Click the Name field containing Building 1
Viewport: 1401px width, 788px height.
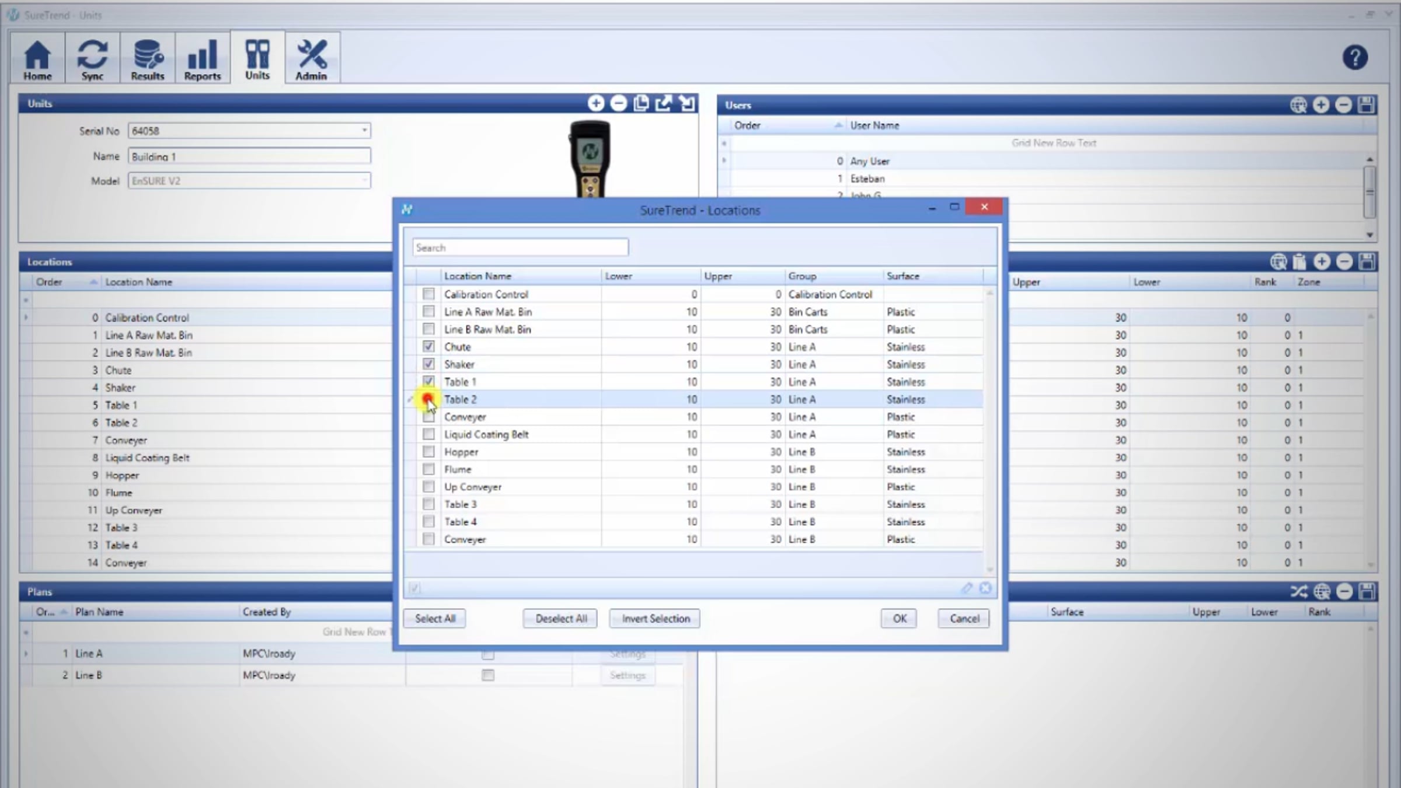click(x=249, y=156)
